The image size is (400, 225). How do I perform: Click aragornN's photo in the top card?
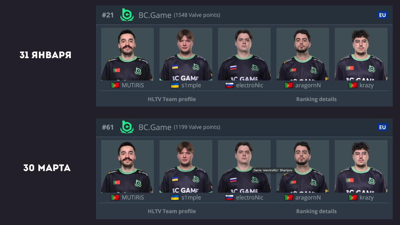[302, 54]
